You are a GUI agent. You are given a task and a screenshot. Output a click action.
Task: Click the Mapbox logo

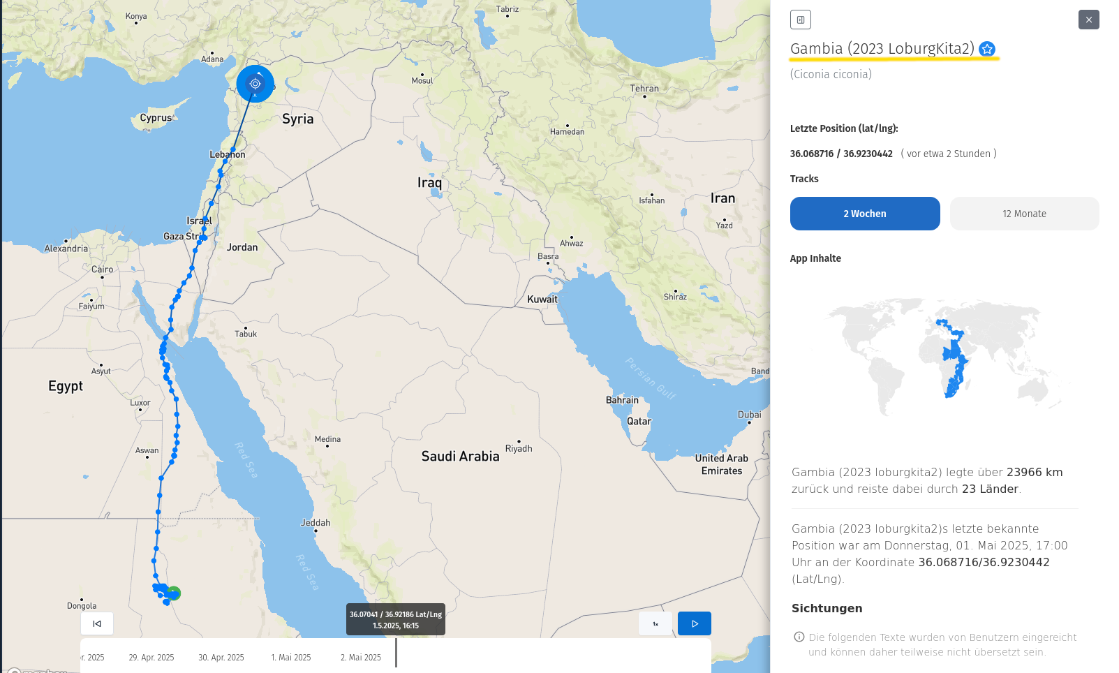(38, 670)
